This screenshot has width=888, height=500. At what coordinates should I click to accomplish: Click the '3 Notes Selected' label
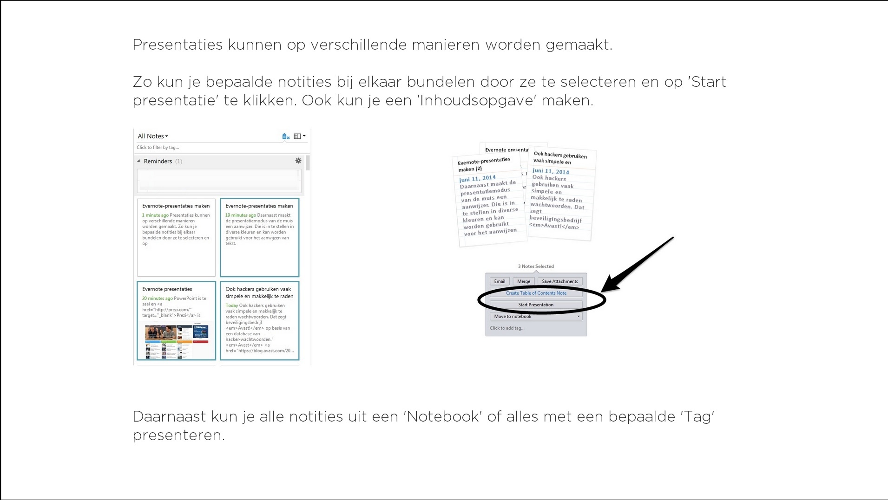(x=536, y=266)
